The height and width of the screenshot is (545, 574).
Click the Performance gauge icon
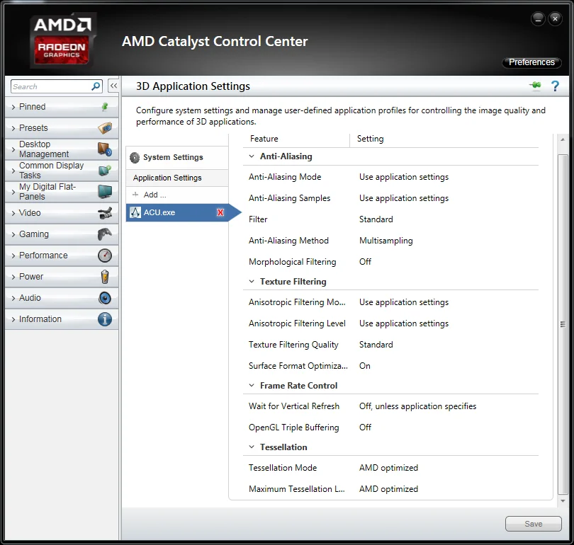pos(105,255)
